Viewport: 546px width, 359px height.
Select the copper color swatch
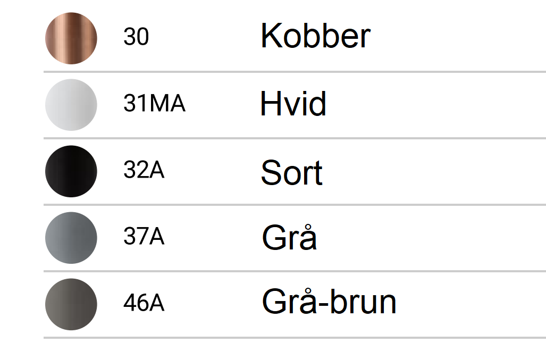[71, 38]
